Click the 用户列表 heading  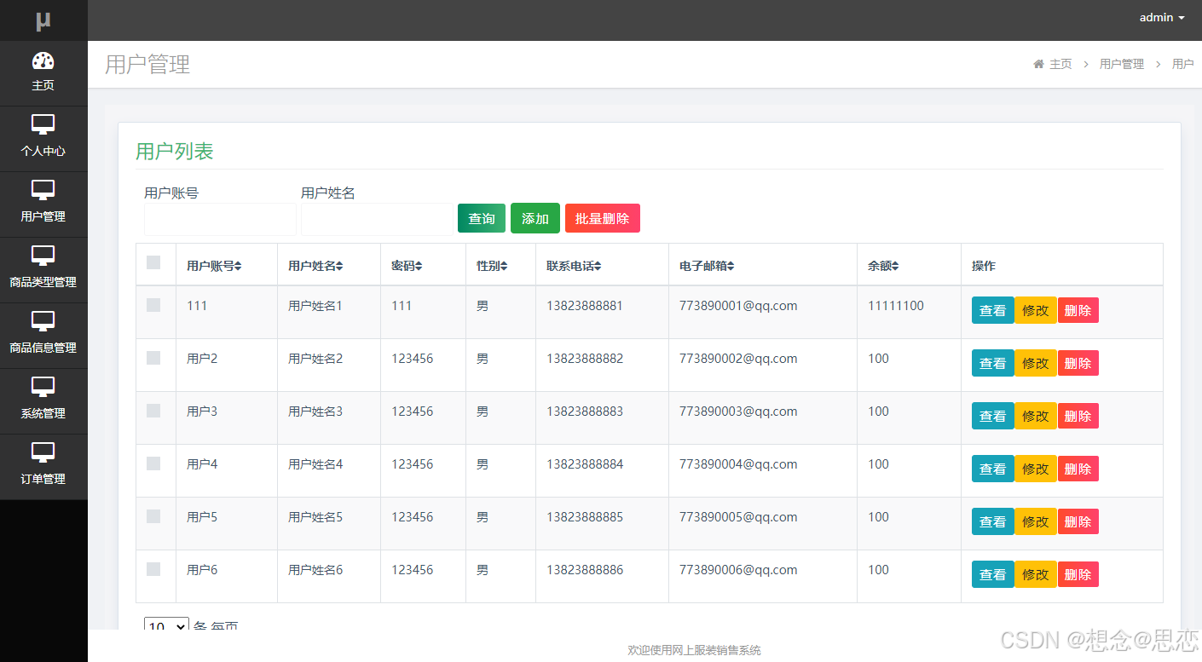tap(175, 152)
